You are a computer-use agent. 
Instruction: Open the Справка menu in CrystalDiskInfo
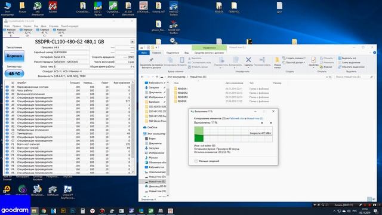[54, 26]
